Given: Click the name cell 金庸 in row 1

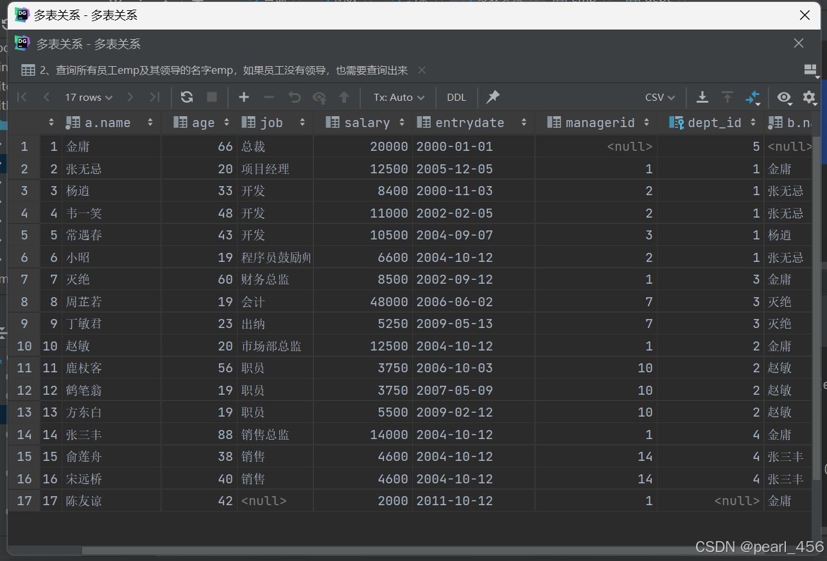Looking at the screenshot, I should click(111, 146).
